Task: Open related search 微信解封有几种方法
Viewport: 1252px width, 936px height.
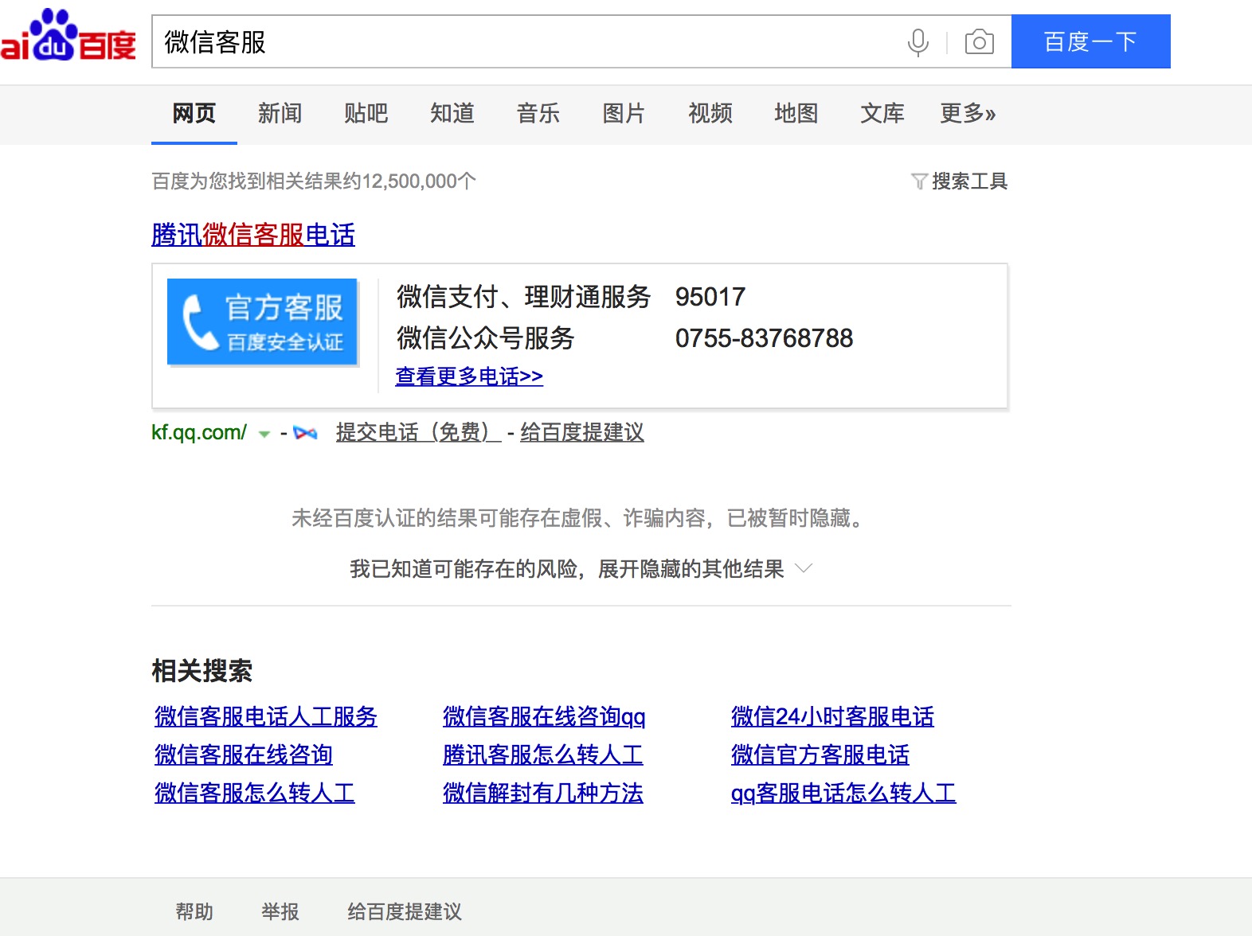Action: click(543, 793)
